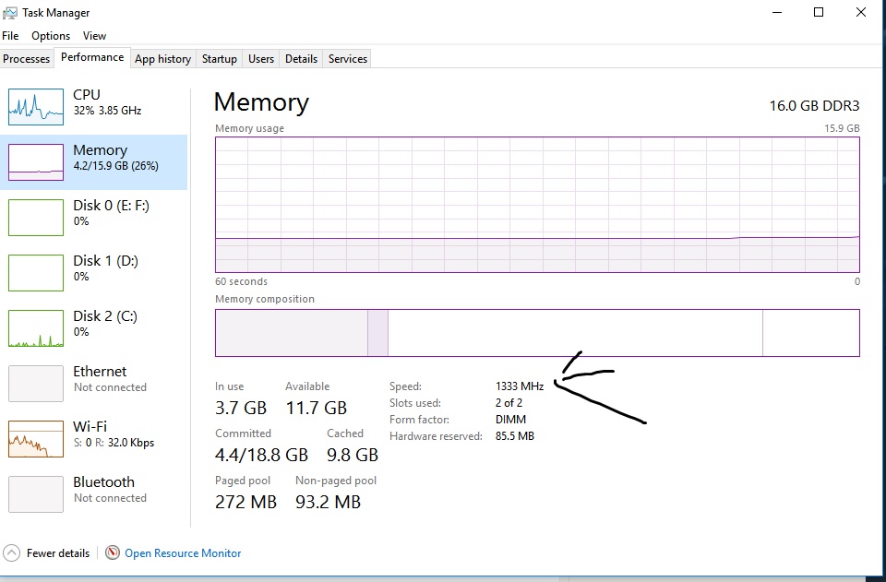Open the Disk 0 (E: F:) graph
Image resolution: width=886 pixels, height=582 pixels.
[x=36, y=218]
